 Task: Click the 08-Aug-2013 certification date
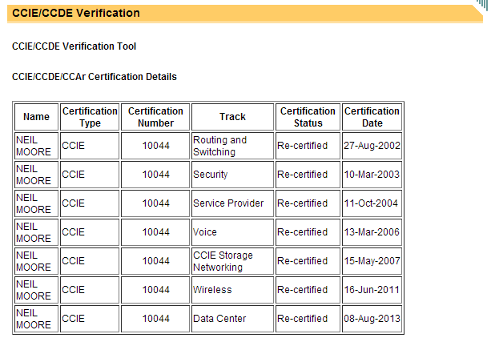372,319
